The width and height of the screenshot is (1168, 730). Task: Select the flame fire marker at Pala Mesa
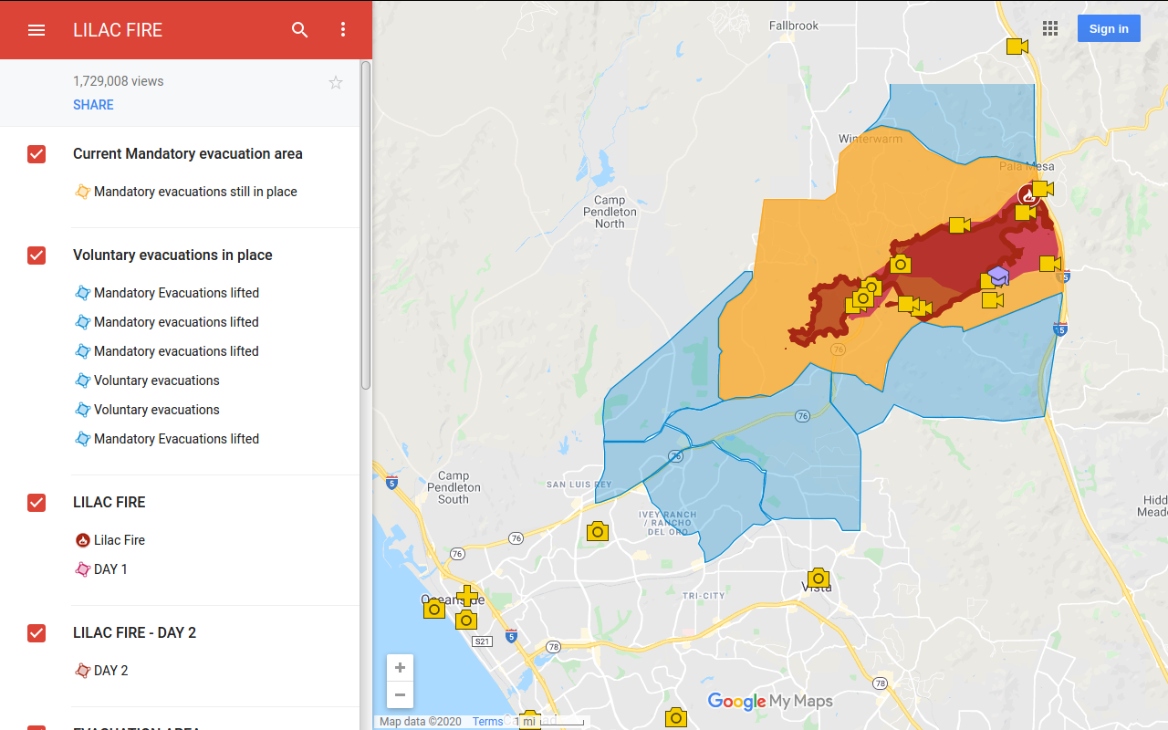tap(1028, 194)
